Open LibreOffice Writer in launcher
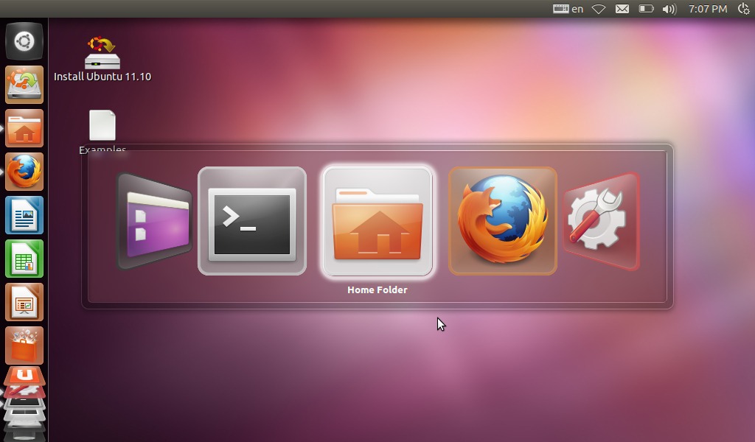The height and width of the screenshot is (442, 755). coord(24,215)
